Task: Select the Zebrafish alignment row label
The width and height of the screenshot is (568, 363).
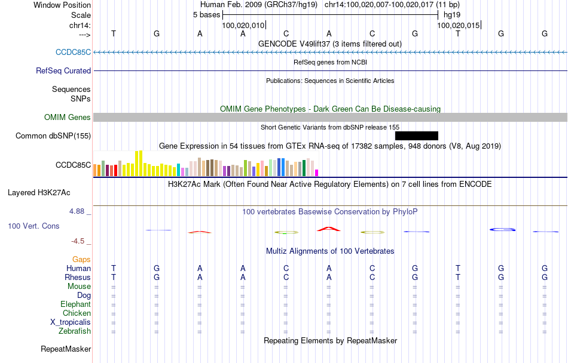Action: point(75,331)
